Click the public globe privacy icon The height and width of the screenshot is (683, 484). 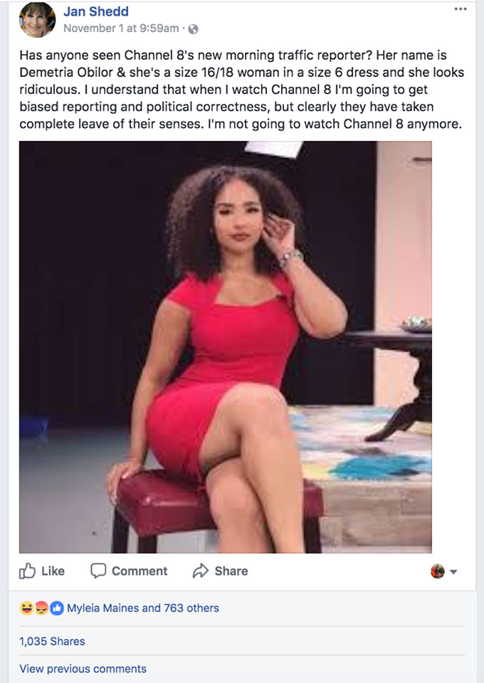click(193, 29)
